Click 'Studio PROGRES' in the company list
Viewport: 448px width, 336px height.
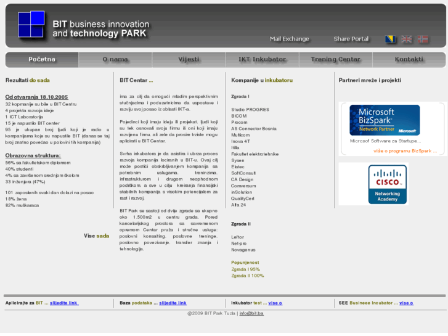point(250,110)
